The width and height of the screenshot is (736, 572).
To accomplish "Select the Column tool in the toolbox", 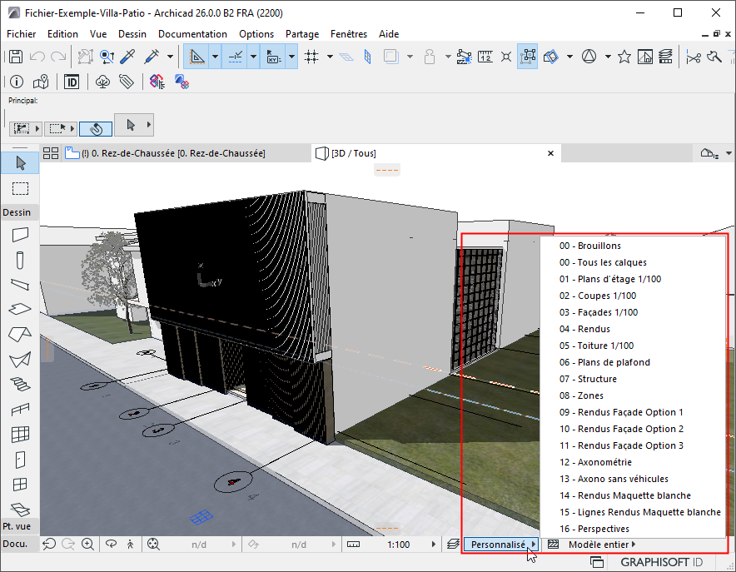I will pyautogui.click(x=20, y=260).
